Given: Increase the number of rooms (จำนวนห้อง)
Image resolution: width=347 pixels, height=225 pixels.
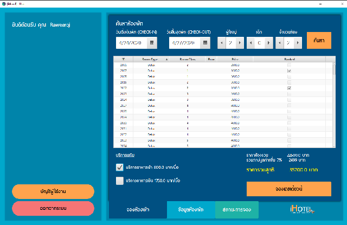Looking at the screenshot, I should coord(298,43).
